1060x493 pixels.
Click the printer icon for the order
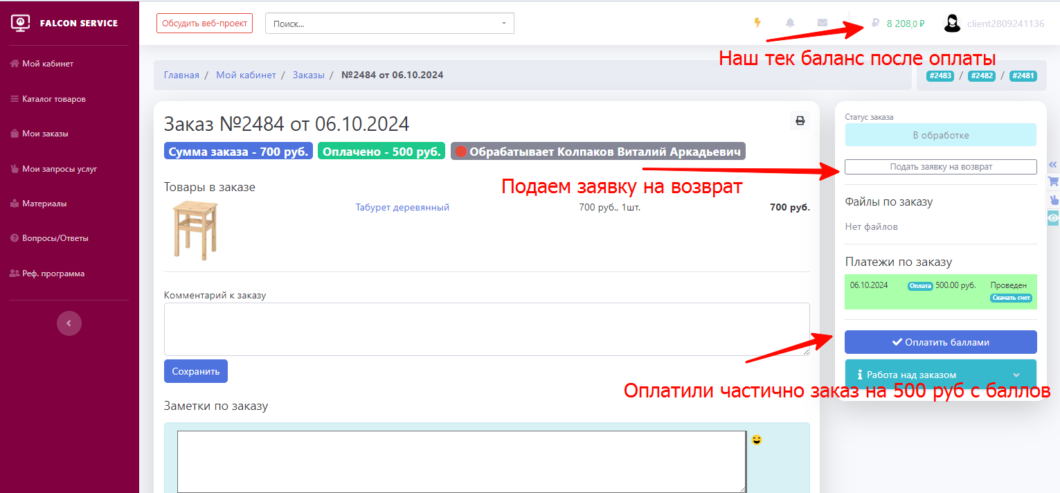click(800, 120)
